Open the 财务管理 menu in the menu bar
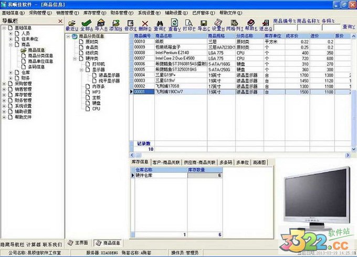The height and width of the screenshot is (257, 357). (x=122, y=13)
